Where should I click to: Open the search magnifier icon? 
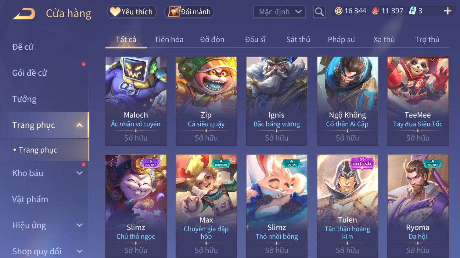point(319,12)
